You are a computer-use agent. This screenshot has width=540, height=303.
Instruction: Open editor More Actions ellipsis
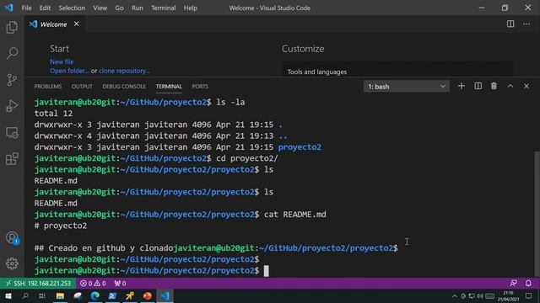point(526,24)
